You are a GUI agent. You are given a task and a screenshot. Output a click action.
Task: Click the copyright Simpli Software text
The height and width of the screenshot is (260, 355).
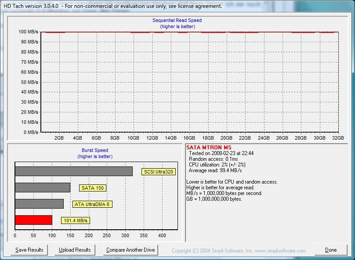(239, 251)
